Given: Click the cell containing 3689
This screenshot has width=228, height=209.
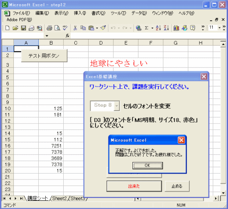Looking at the screenshot, I should (x=51, y=158).
